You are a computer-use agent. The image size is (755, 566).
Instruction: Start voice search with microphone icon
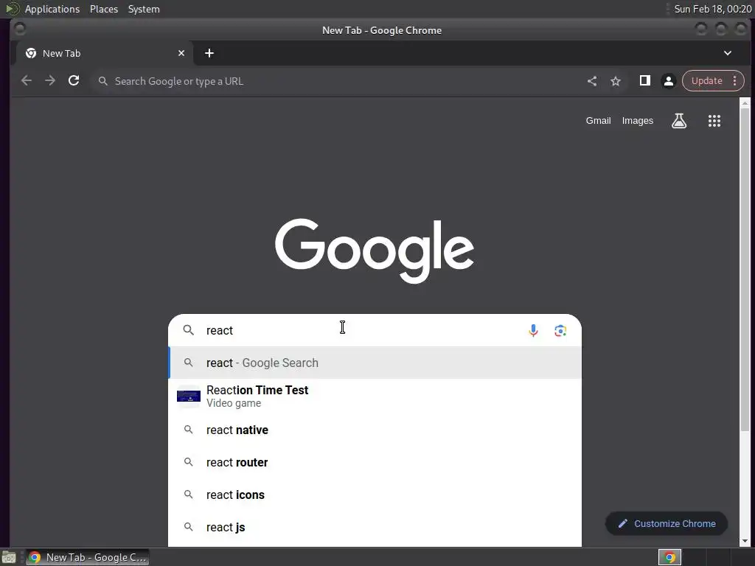pyautogui.click(x=533, y=330)
